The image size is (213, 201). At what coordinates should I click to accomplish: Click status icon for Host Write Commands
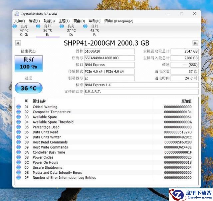coord(19,147)
